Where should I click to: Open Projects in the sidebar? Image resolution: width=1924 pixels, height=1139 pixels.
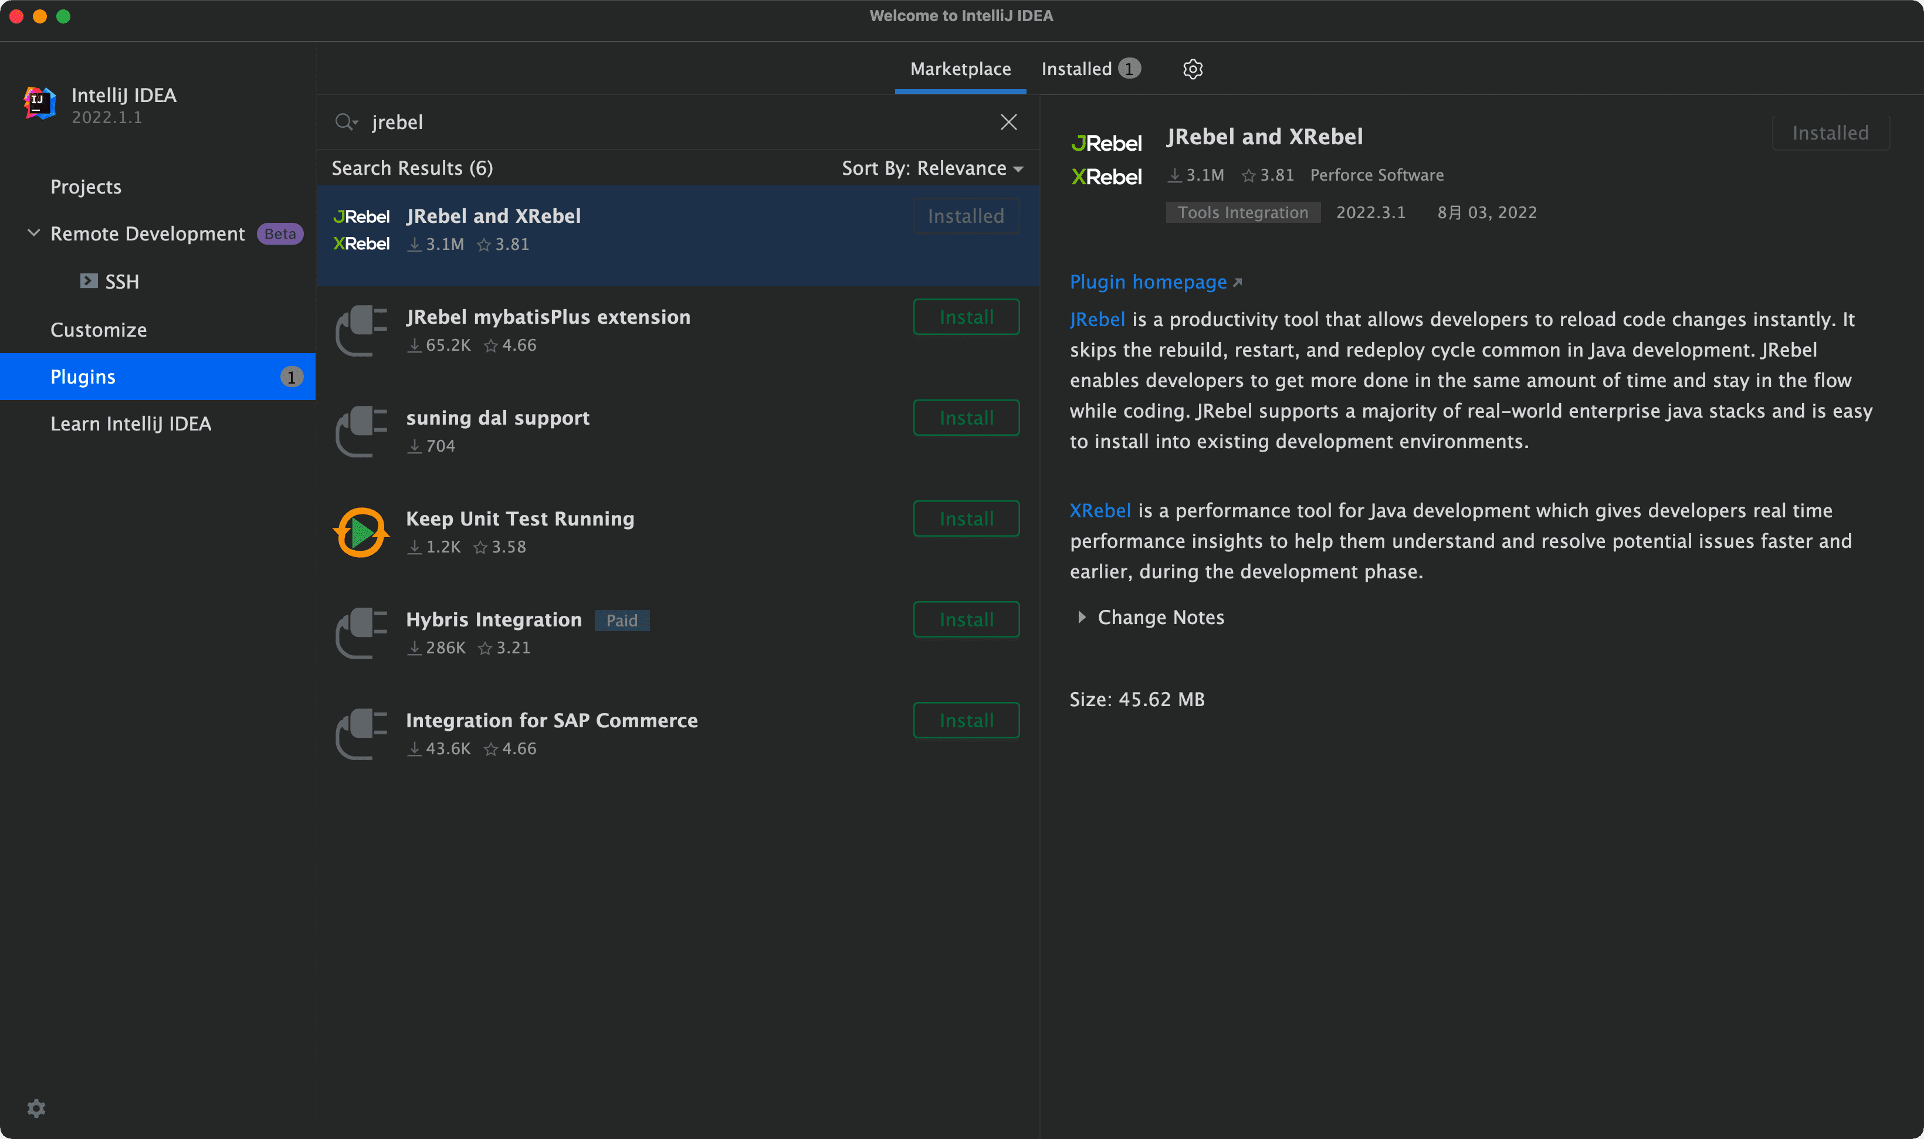coord(86,187)
